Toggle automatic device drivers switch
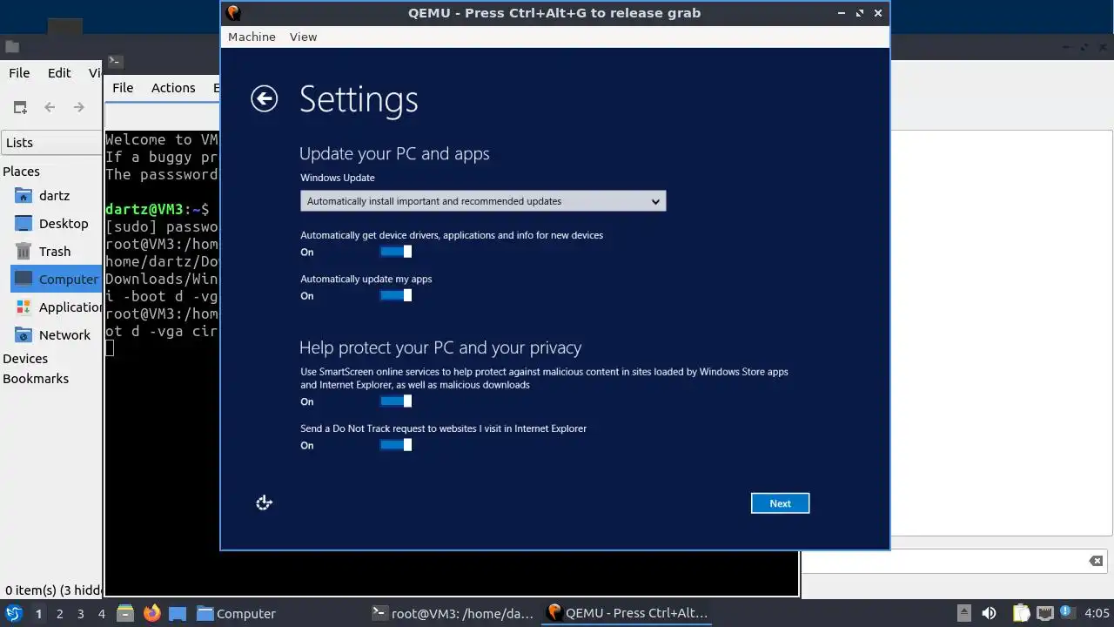Screen dimensions: 1114x627 396,252
